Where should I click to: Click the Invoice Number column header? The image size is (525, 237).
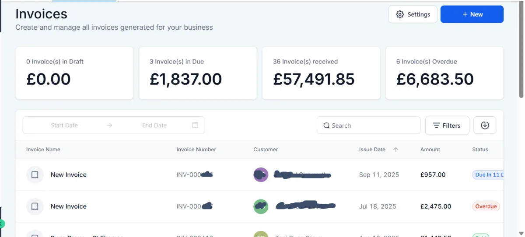coord(196,150)
